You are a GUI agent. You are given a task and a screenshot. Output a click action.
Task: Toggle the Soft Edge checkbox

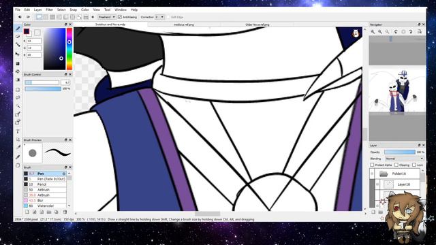[168, 17]
